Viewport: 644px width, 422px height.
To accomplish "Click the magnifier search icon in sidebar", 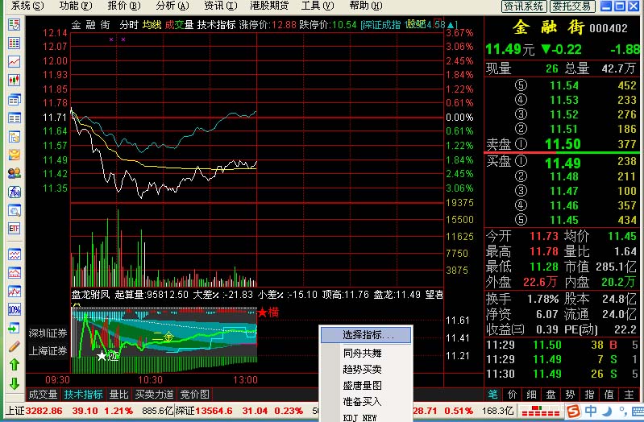I will tap(15, 211).
